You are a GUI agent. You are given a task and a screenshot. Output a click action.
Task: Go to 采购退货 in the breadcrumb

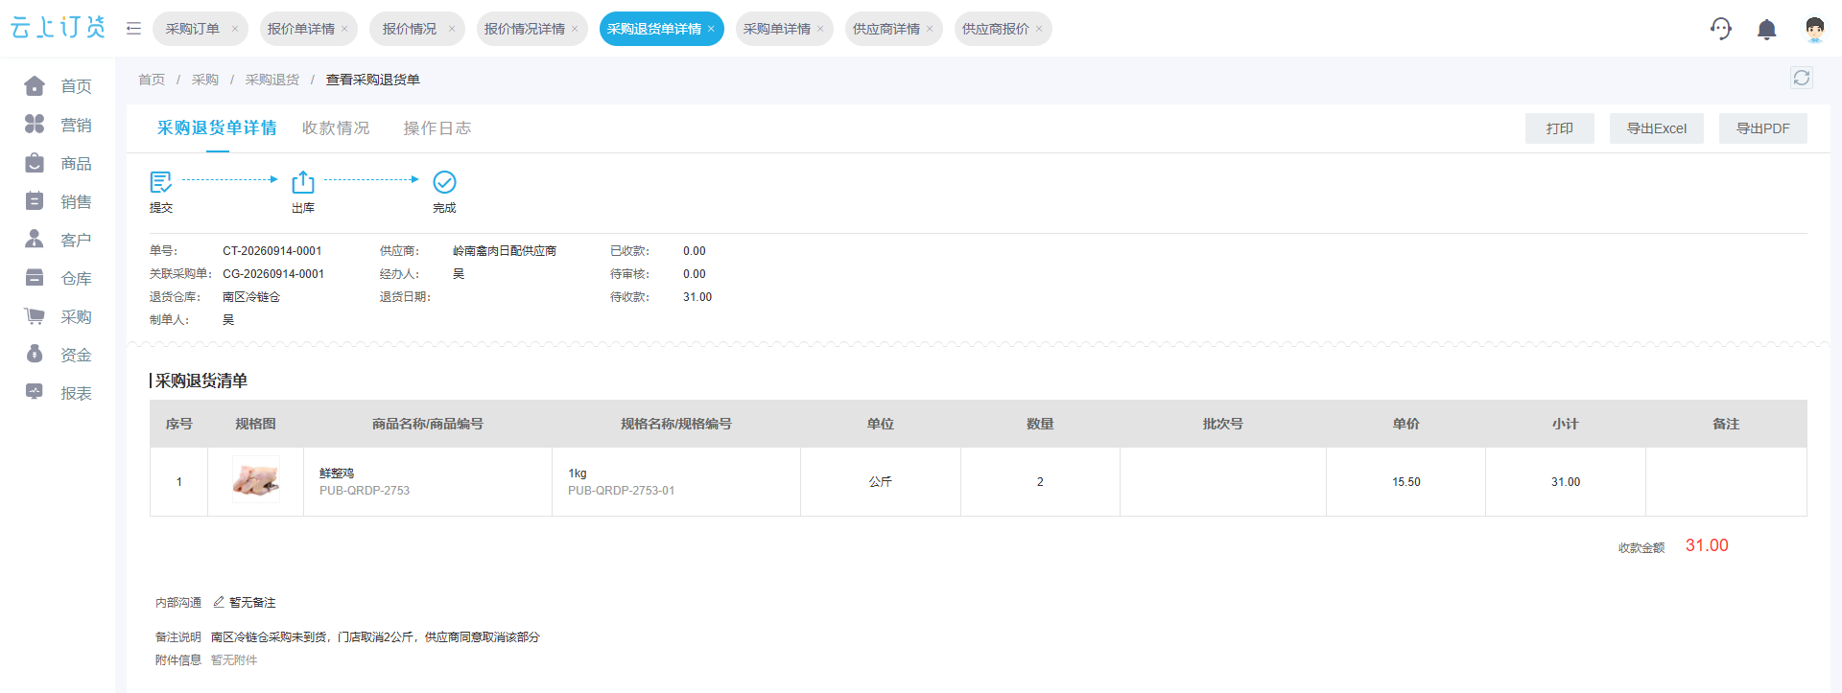pos(272,80)
